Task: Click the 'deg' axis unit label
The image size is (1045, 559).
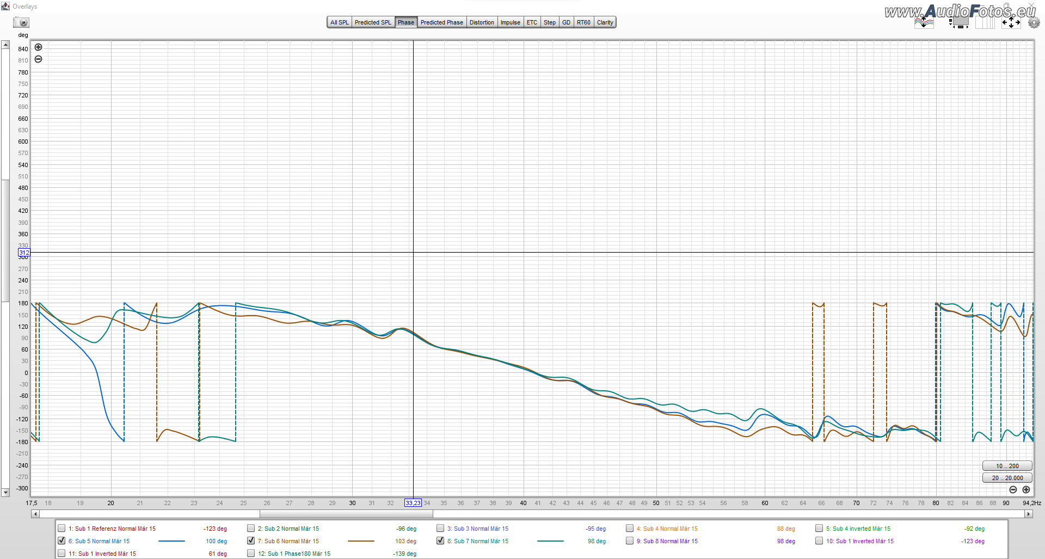Action: point(23,35)
